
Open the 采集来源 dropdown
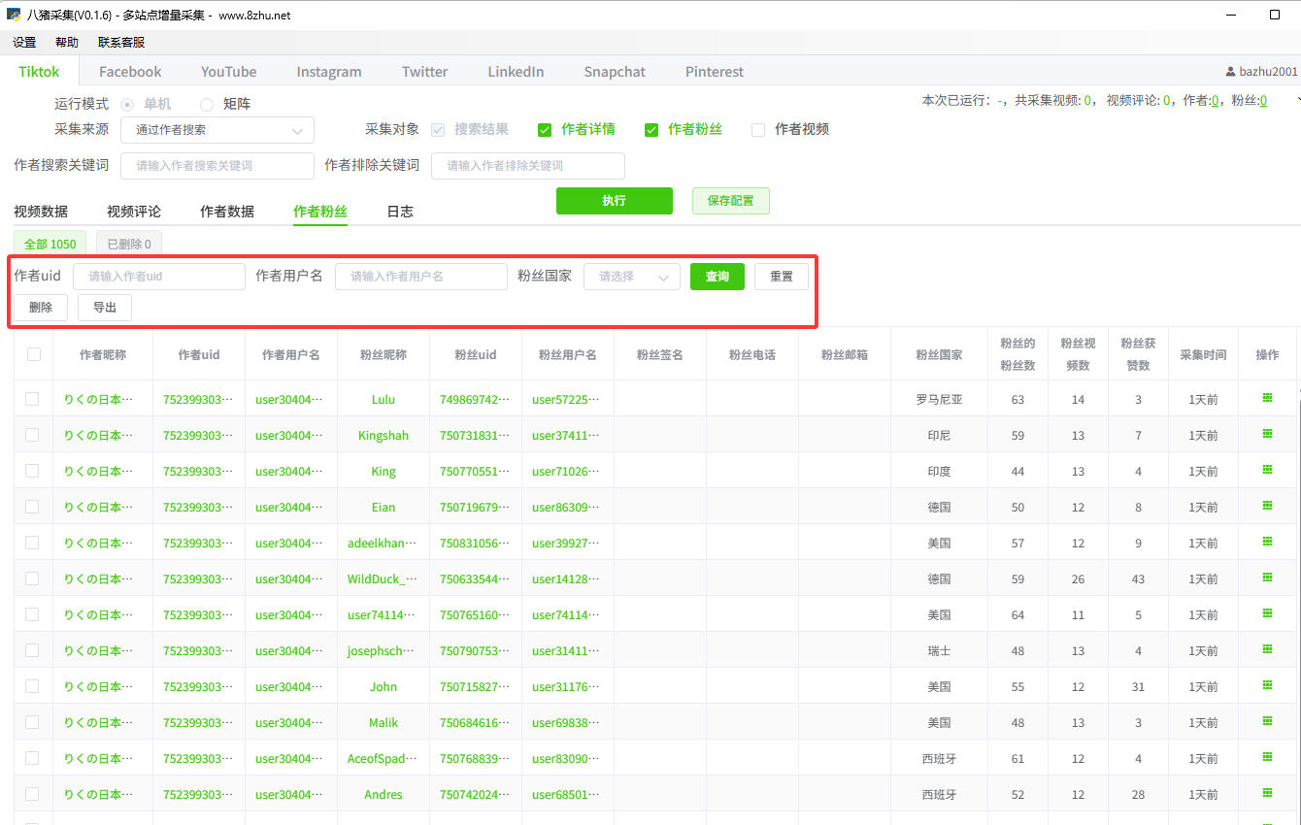[x=217, y=130]
